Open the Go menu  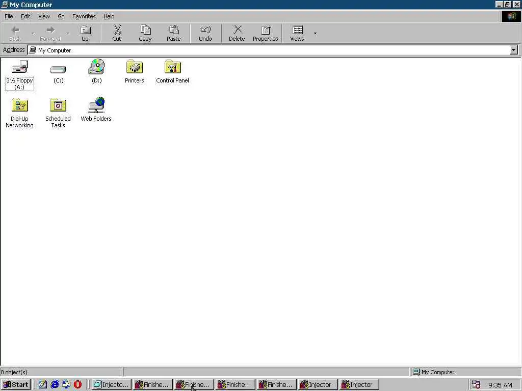pos(61,16)
